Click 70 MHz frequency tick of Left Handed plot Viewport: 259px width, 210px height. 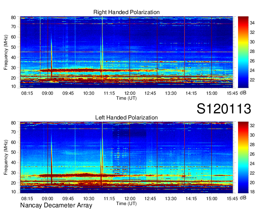click(x=13, y=132)
